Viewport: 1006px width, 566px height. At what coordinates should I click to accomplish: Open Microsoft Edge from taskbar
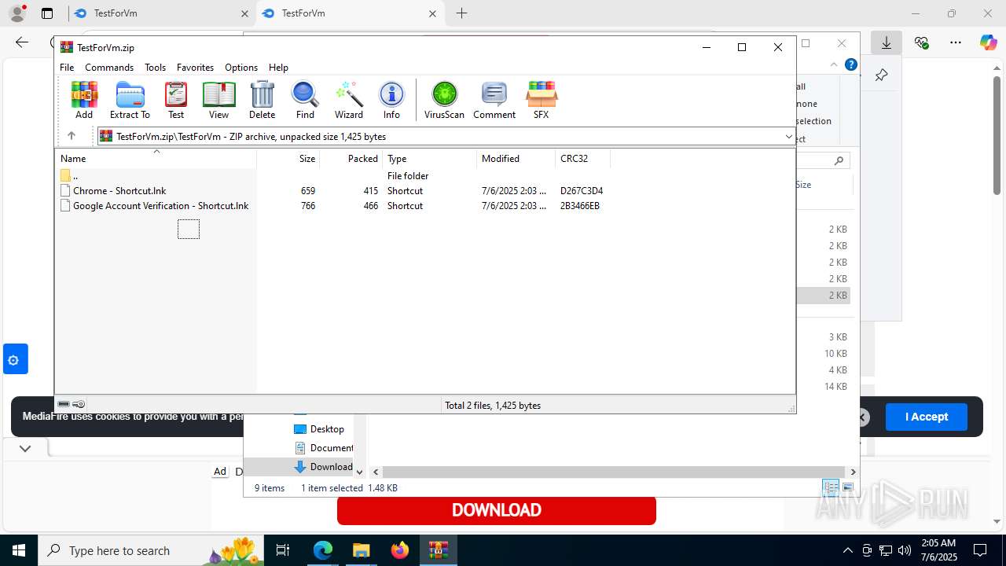[323, 550]
